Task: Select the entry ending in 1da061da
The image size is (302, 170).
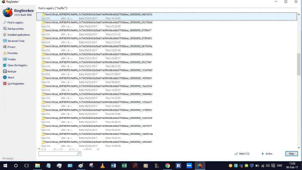Action: tap(167, 136)
